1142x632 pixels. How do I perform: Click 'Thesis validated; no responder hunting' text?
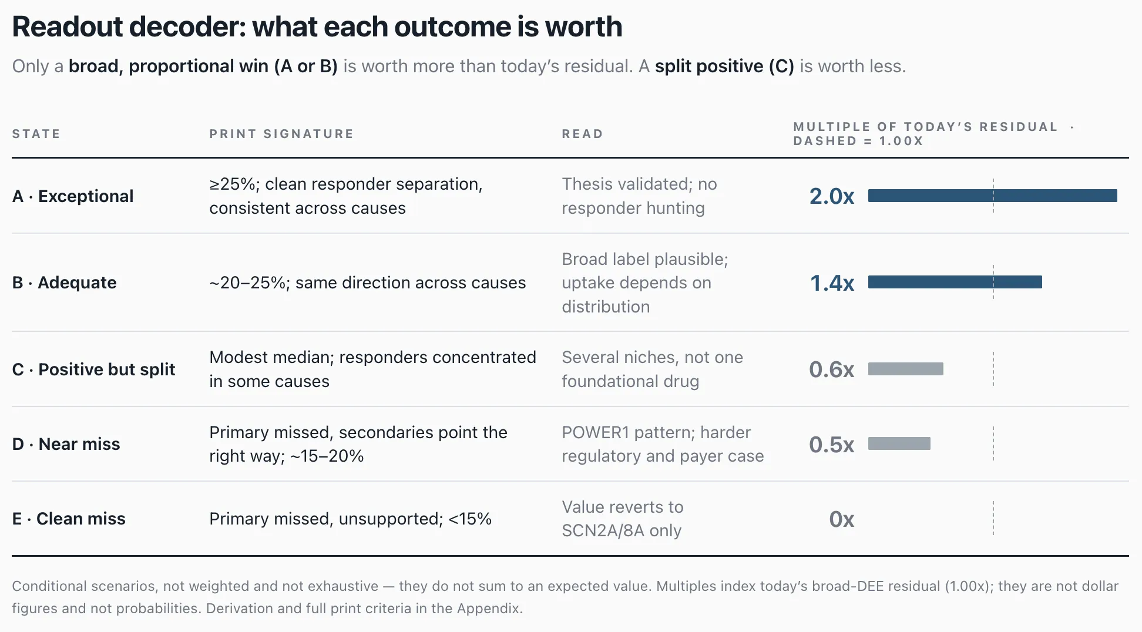[x=639, y=196]
